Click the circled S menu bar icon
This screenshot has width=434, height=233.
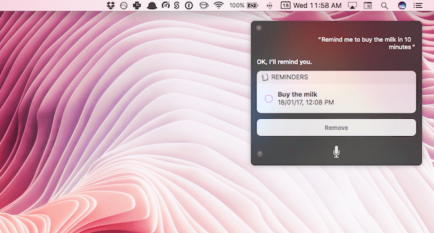[x=177, y=5]
